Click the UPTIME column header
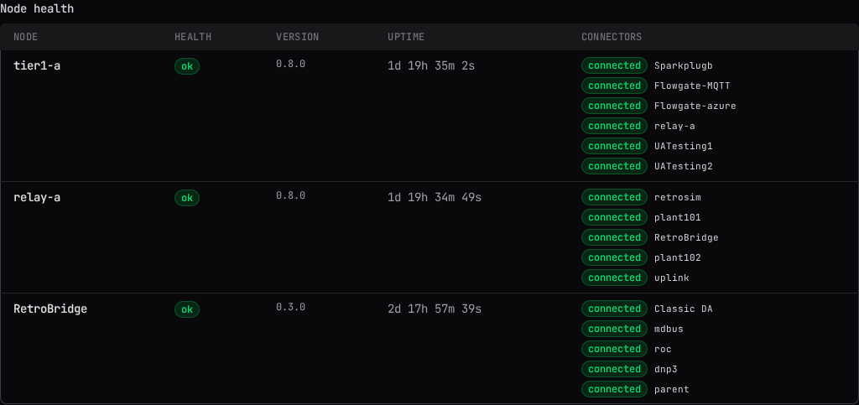 (x=406, y=37)
